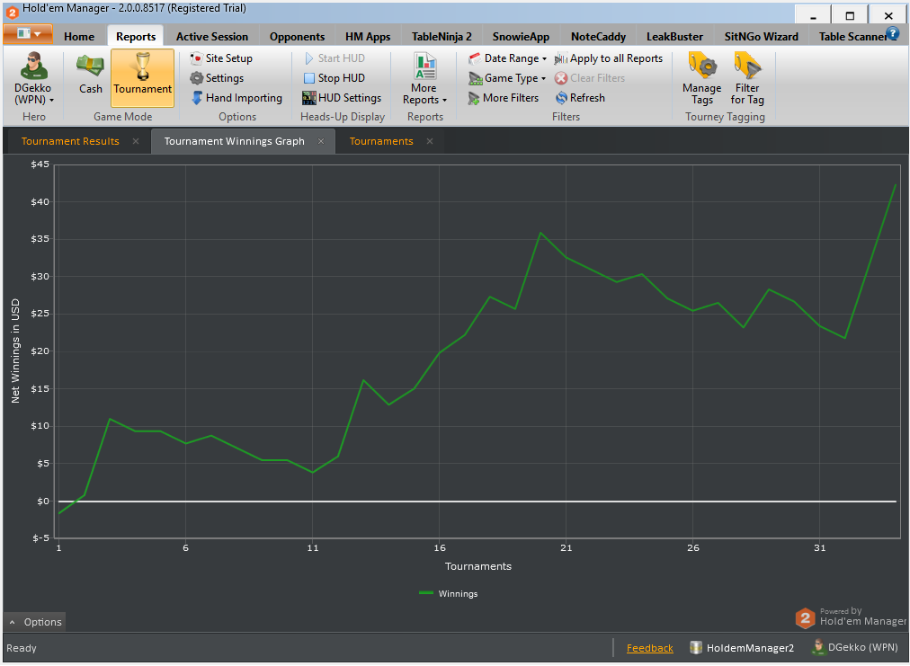Open Settings with the gear icon
The width and height of the screenshot is (910, 666).
tap(217, 77)
